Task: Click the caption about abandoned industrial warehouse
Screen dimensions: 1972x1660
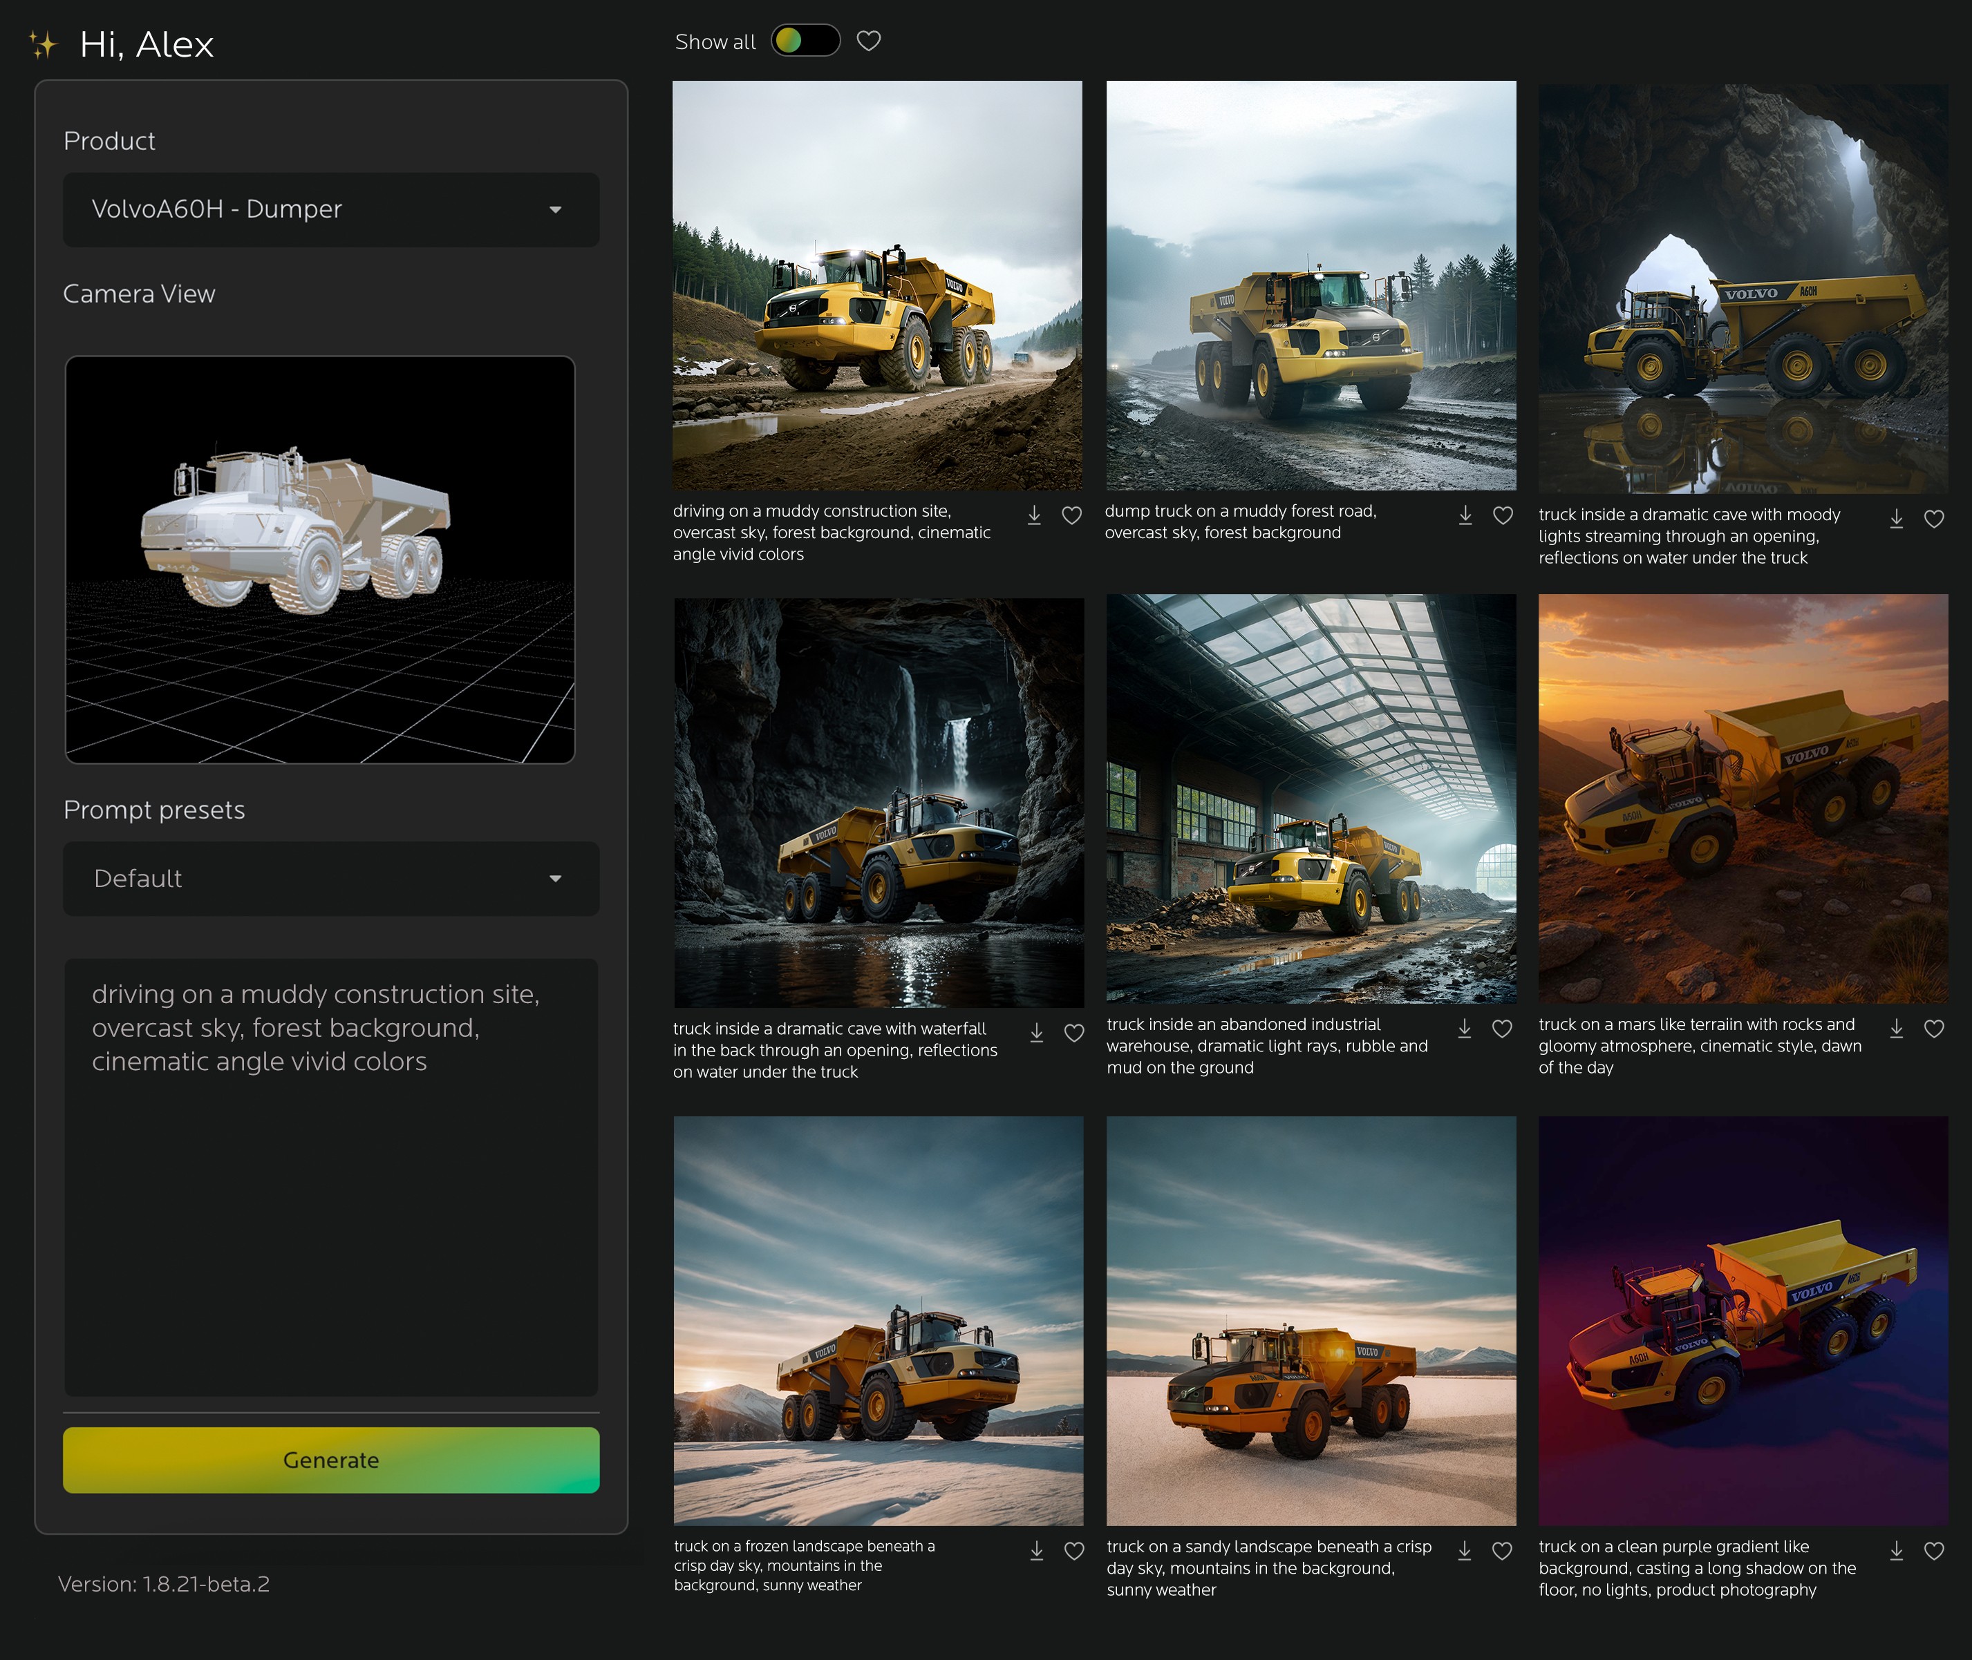Action: 1267,1045
